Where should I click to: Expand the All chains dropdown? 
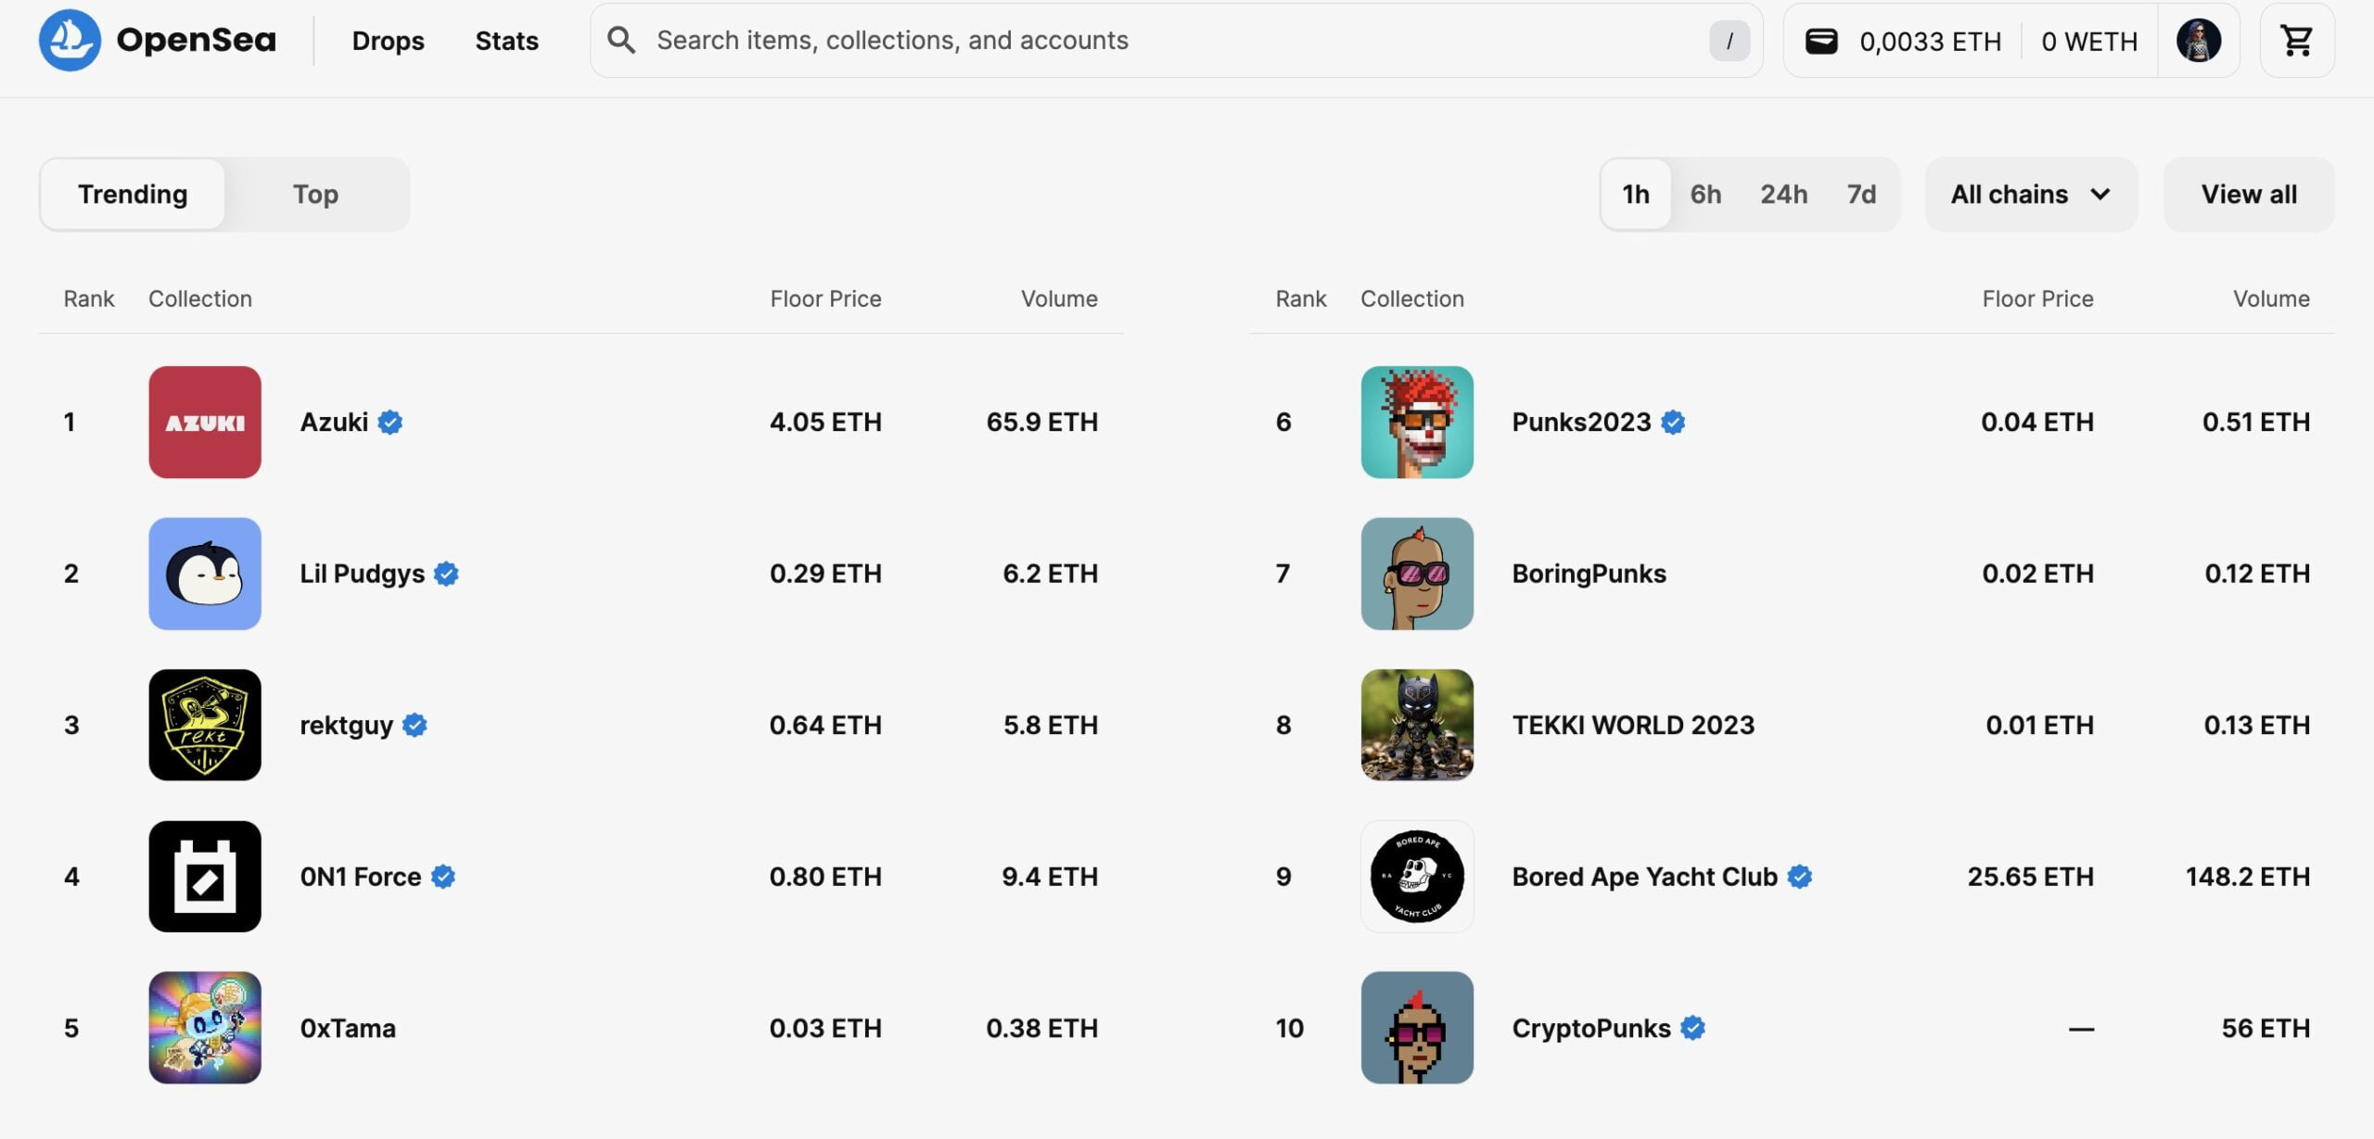2030,194
